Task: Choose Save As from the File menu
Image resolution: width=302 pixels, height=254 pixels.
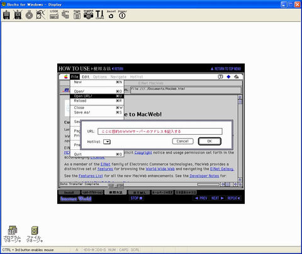Action: click(x=97, y=112)
